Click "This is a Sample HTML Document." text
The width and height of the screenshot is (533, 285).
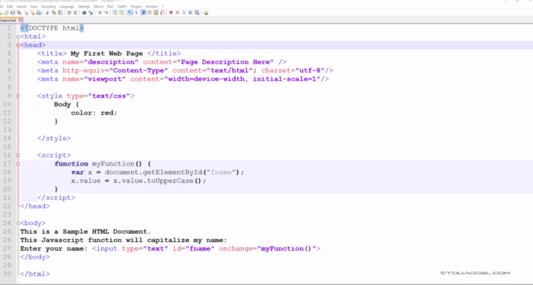[x=85, y=232]
